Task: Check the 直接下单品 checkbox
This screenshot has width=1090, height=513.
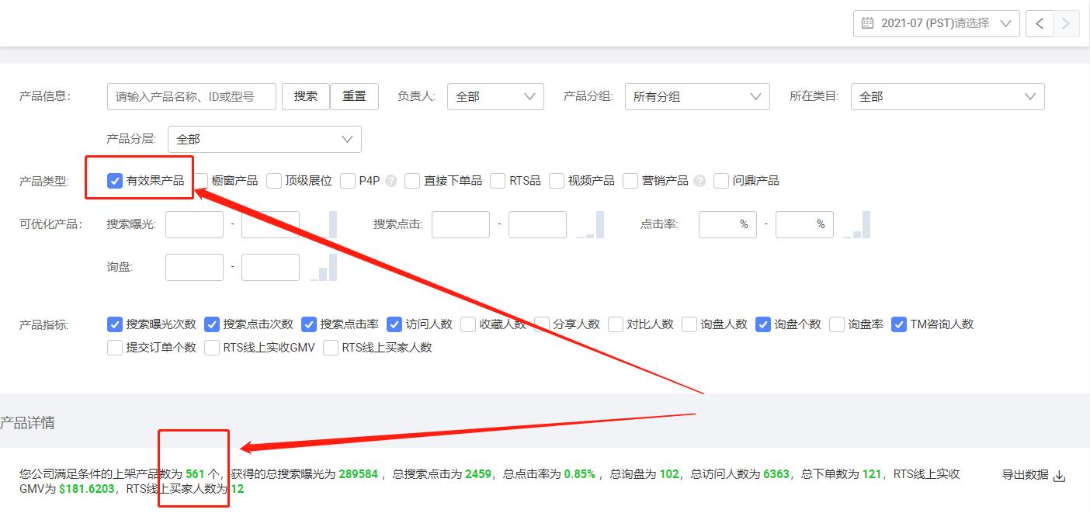Action: point(412,181)
